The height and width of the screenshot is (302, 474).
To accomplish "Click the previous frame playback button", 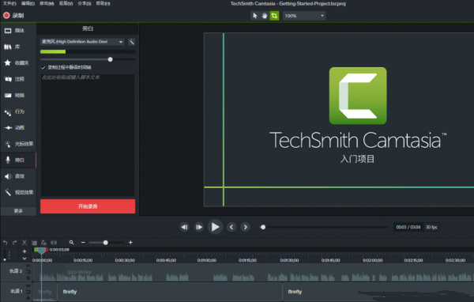I will coord(184,227).
